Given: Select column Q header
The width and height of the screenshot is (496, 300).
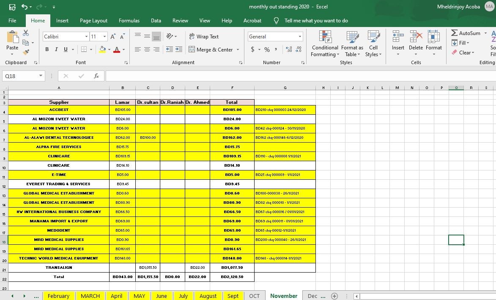Looking at the screenshot, I should [x=456, y=88].
